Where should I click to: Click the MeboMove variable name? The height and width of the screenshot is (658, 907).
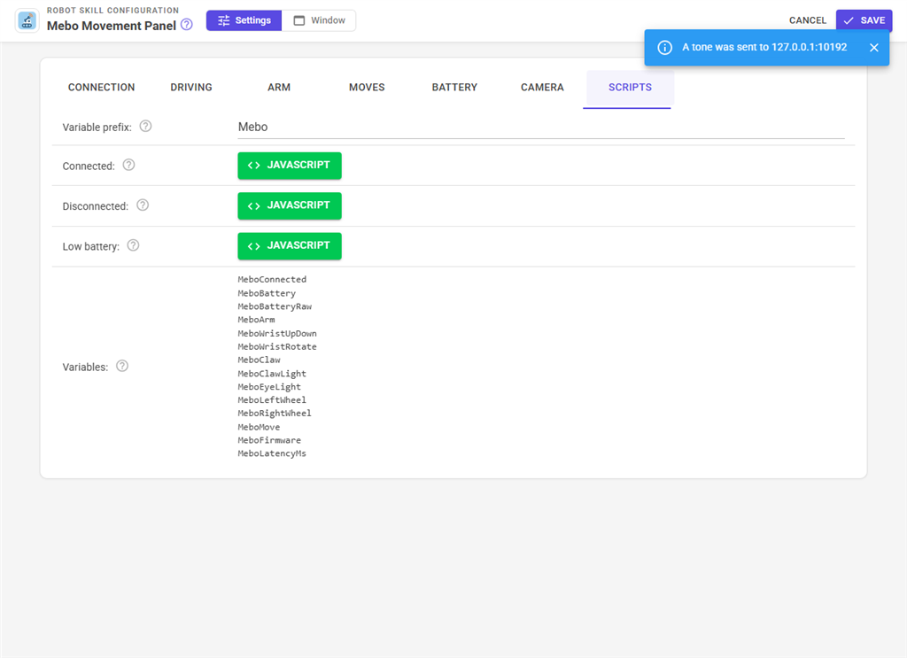click(260, 427)
